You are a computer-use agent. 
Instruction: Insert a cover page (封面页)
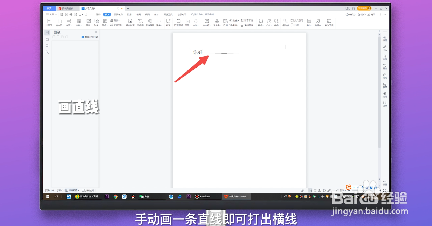point(49,23)
